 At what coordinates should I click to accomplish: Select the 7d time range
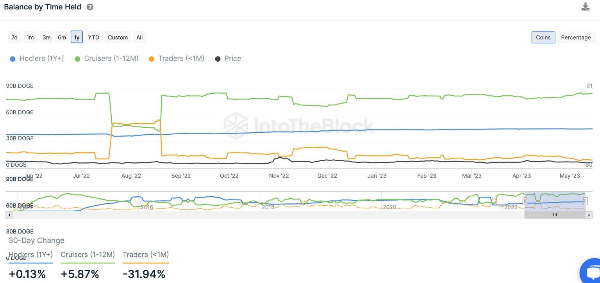coord(14,37)
